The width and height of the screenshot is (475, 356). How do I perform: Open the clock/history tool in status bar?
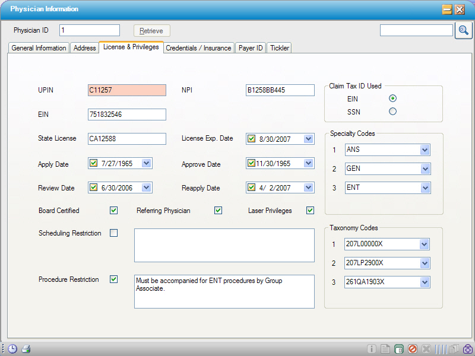pyautogui.click(x=12, y=349)
